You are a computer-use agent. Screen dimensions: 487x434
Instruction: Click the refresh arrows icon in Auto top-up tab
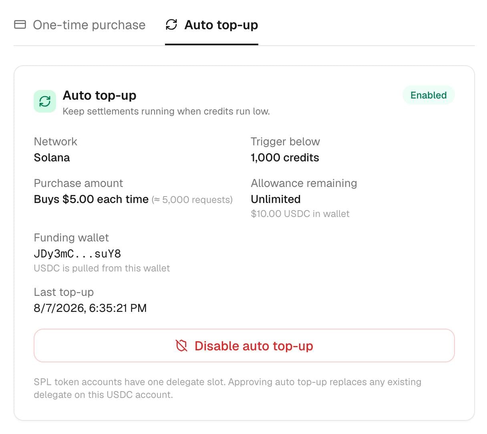171,25
